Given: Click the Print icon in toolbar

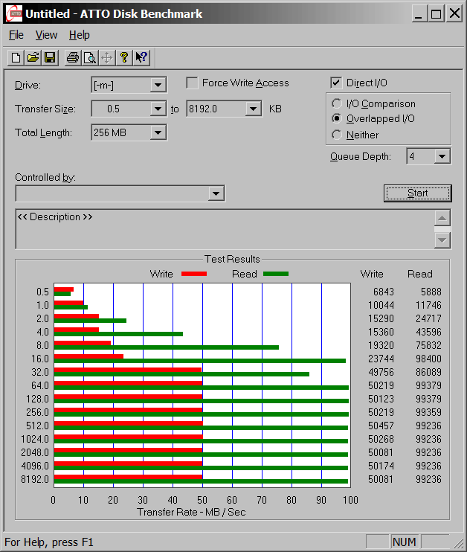Looking at the screenshot, I should (x=72, y=57).
